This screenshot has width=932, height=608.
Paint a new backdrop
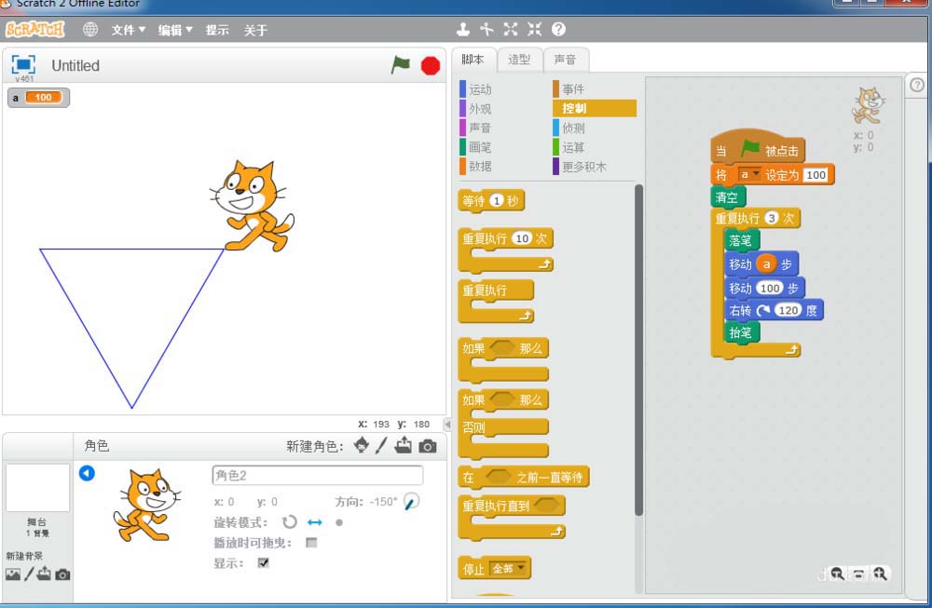click(x=29, y=574)
